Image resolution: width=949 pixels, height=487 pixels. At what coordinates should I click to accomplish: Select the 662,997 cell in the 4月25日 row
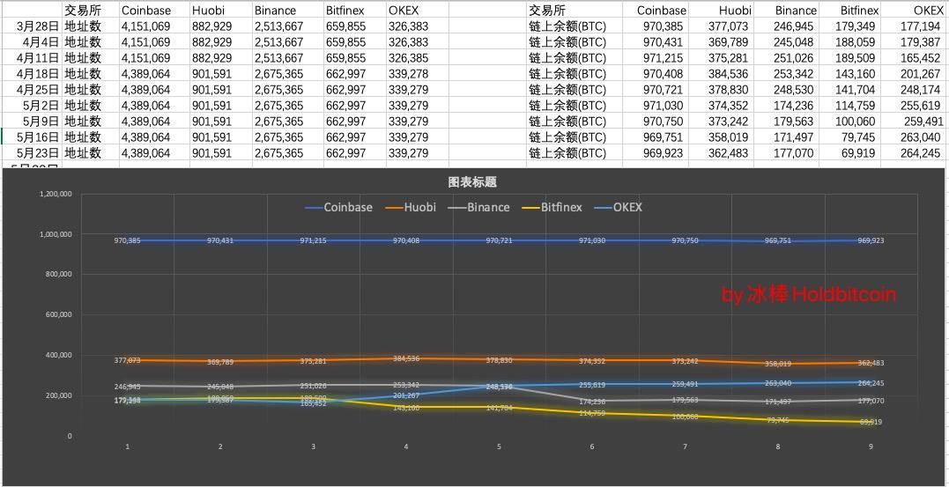(355, 90)
